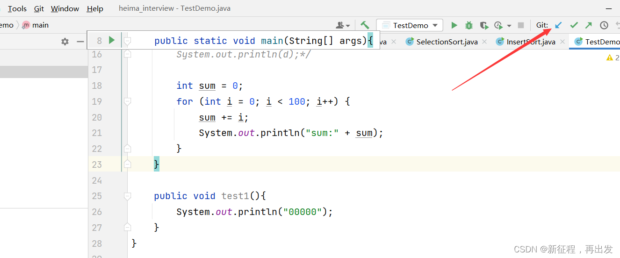This screenshot has width=620, height=258.
Task: Click the gutter run arrow at line 8
Action: pos(112,40)
